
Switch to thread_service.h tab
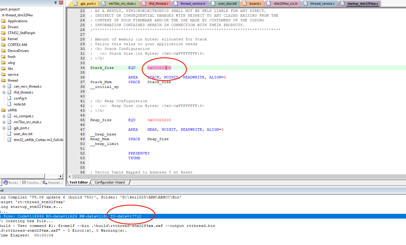(x=190, y=4)
